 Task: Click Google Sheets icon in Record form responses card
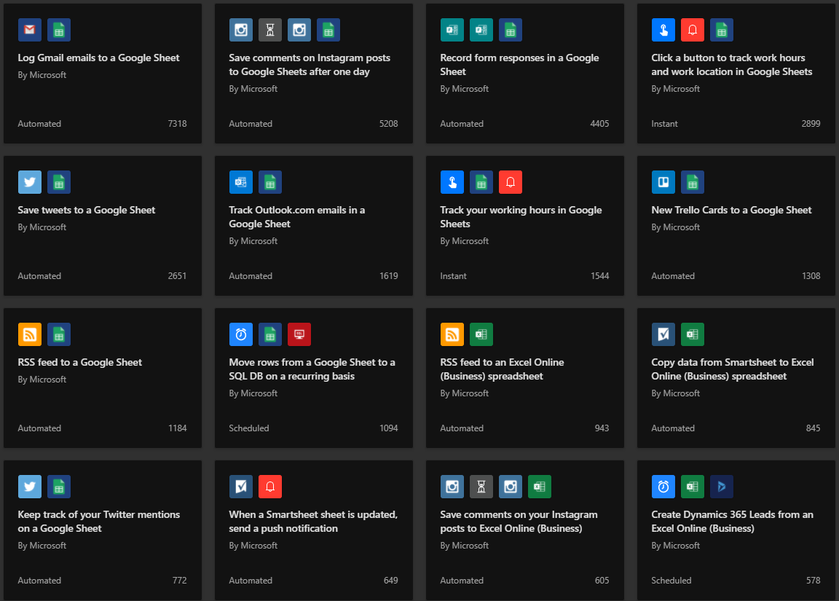click(511, 30)
